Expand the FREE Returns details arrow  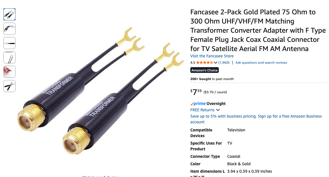[218, 110]
